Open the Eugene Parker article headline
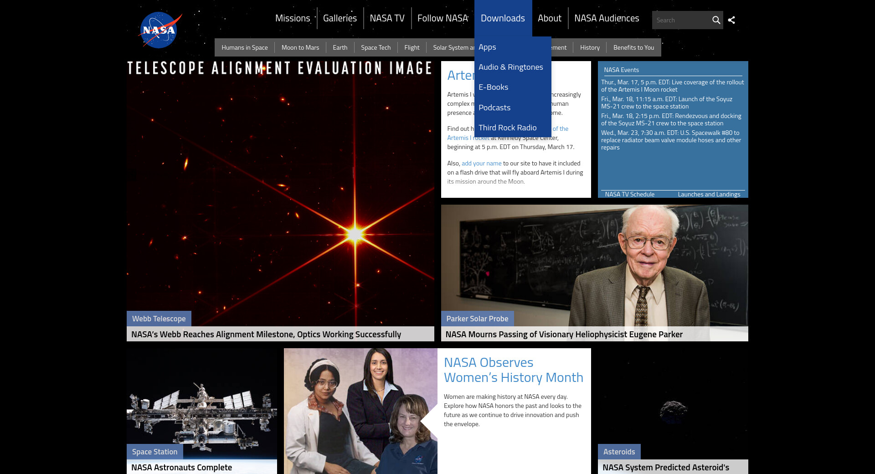875x474 pixels. [564, 334]
